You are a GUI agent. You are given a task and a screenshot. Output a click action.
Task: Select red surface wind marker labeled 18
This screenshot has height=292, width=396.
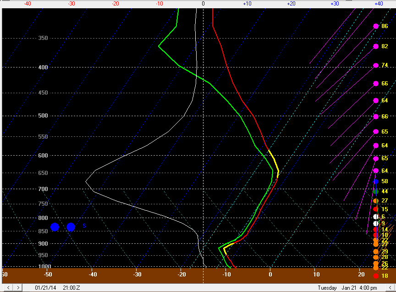pyautogui.click(x=376, y=275)
